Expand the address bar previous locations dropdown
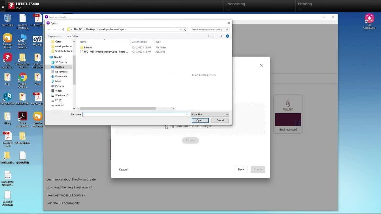The height and width of the screenshot is (214, 381). click(181, 29)
